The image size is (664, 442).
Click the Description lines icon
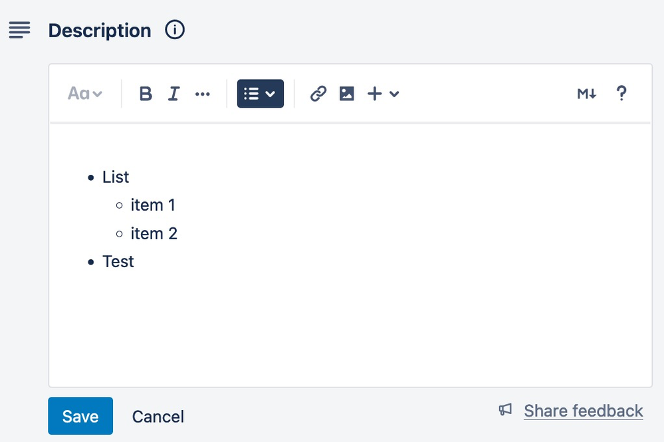point(19,30)
